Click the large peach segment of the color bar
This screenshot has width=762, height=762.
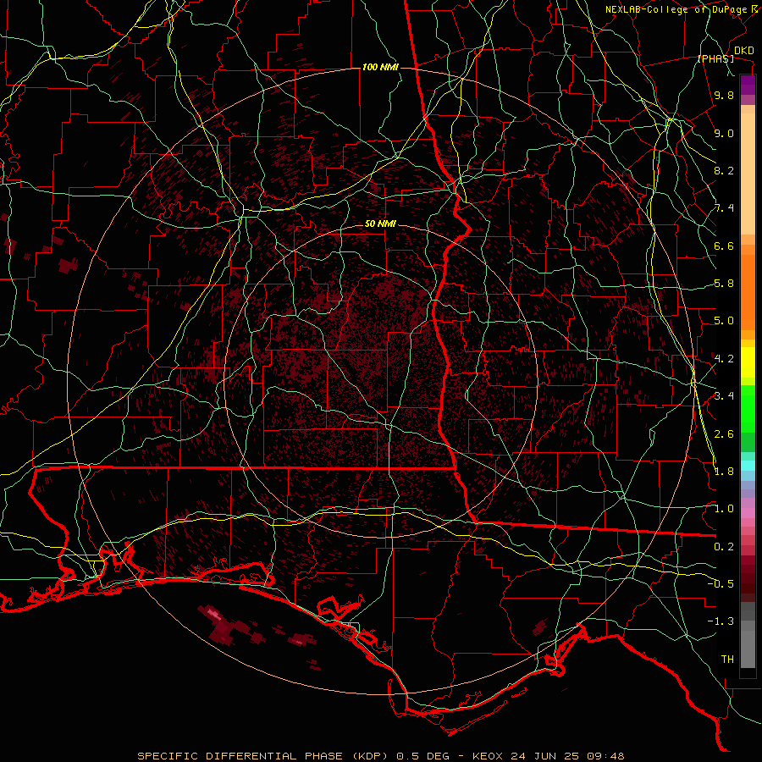[x=748, y=175]
